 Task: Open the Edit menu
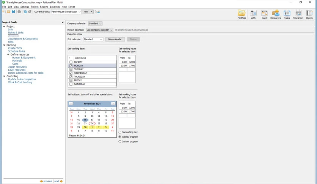[10, 7]
